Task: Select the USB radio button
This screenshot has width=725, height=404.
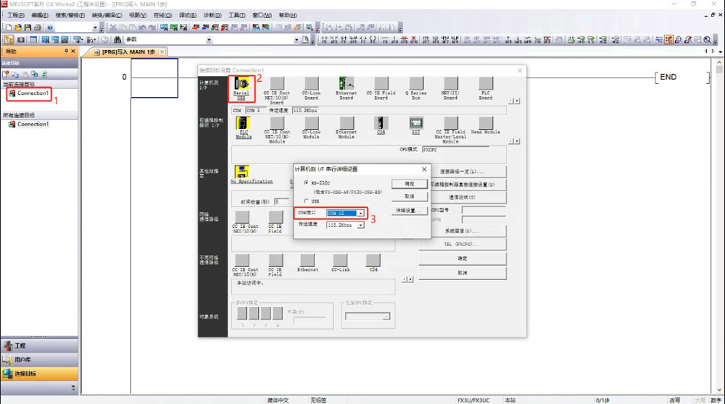Action: pyautogui.click(x=306, y=201)
